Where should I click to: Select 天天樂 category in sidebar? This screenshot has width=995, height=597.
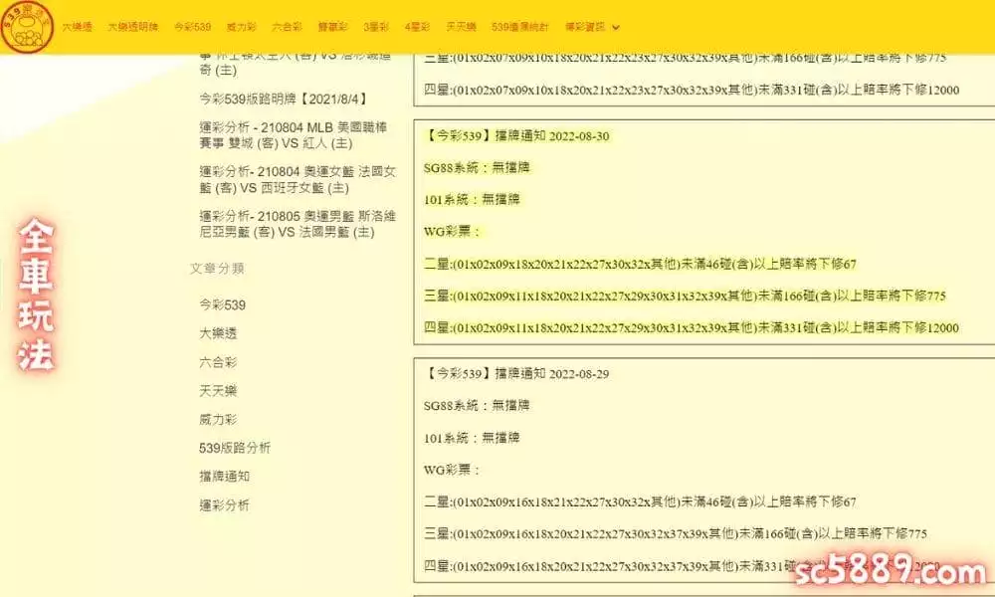(x=218, y=391)
